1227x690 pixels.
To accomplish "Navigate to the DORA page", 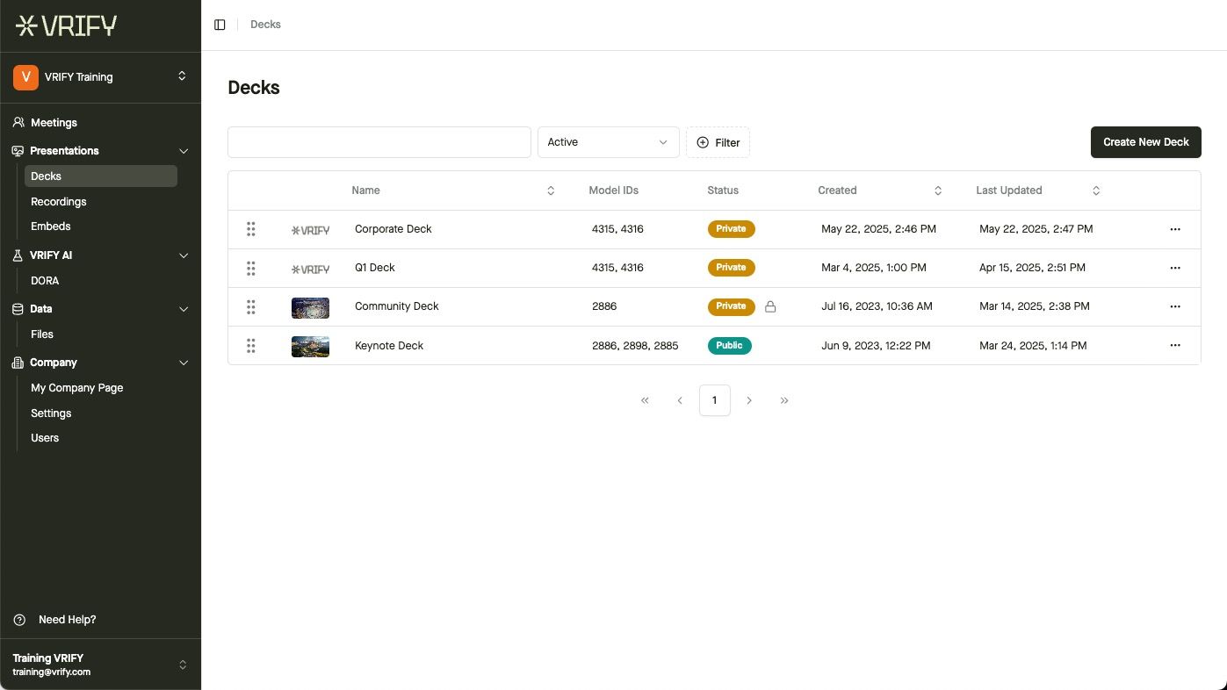I will tap(45, 281).
